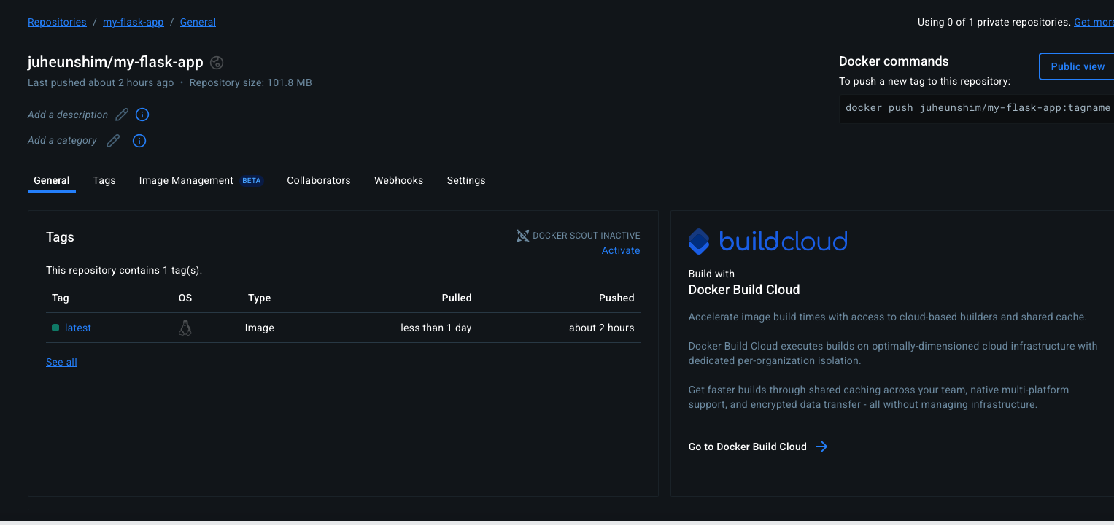Viewport: 1114px width, 529px height.
Task: Click the my-flask-app breadcrumb link
Action: [133, 22]
